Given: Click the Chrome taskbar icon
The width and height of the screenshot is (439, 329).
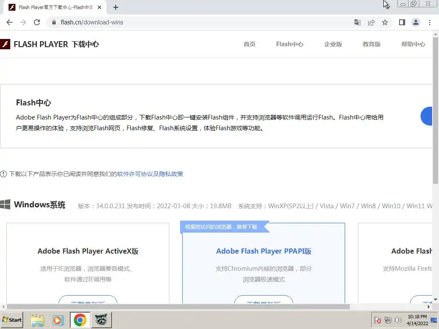Looking at the screenshot, I should (x=80, y=320).
